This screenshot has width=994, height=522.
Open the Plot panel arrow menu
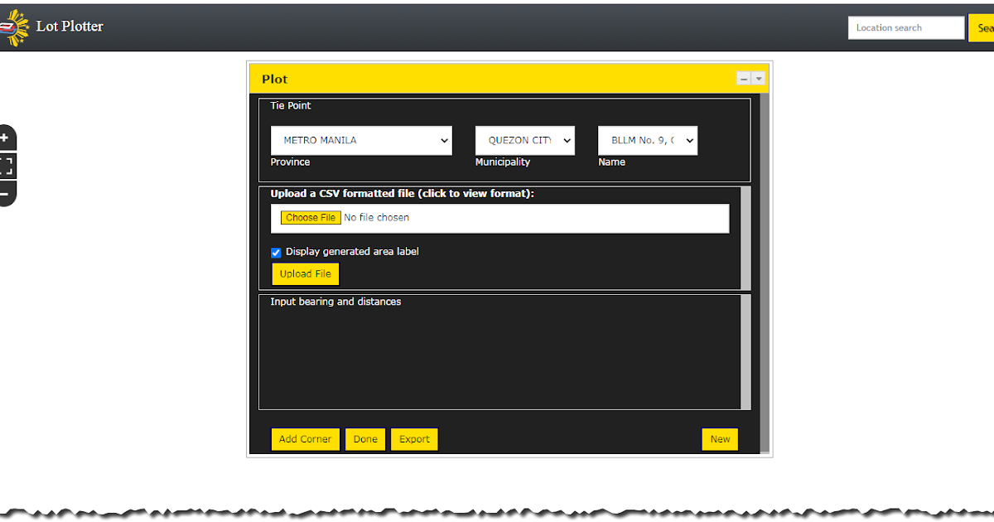(x=759, y=79)
